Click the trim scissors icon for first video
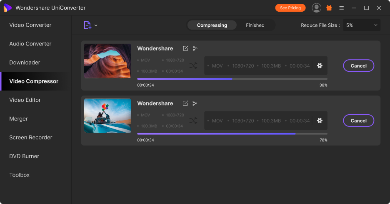Screen dimensions: 390x204 [x=195, y=48]
